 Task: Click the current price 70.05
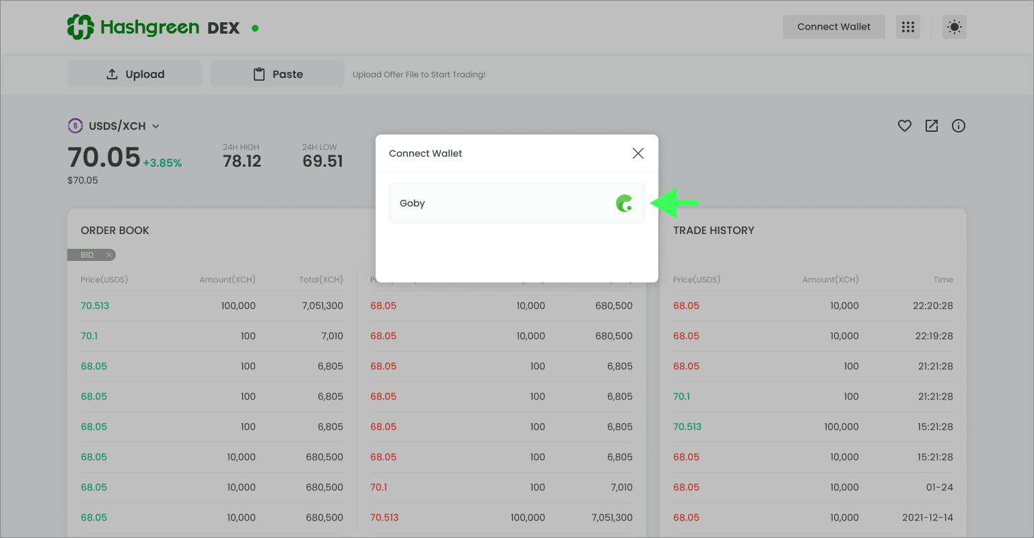pos(104,157)
